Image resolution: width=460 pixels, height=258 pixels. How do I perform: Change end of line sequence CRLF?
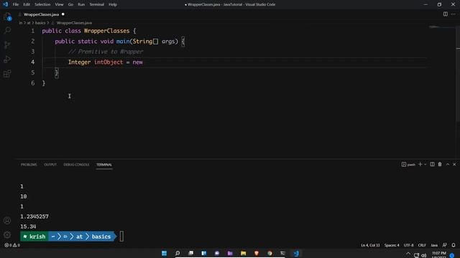coord(422,245)
